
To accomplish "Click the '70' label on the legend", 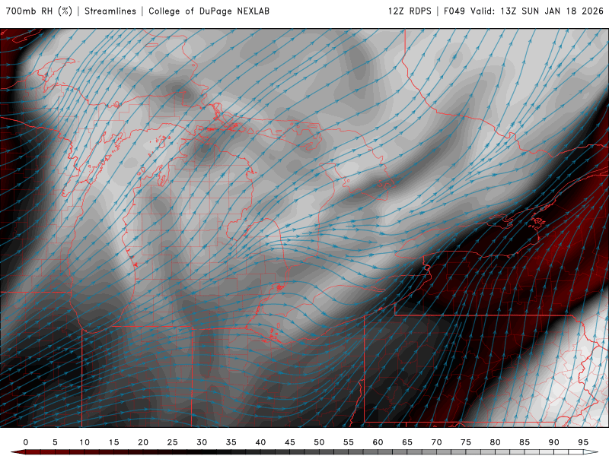I will tap(436, 442).
